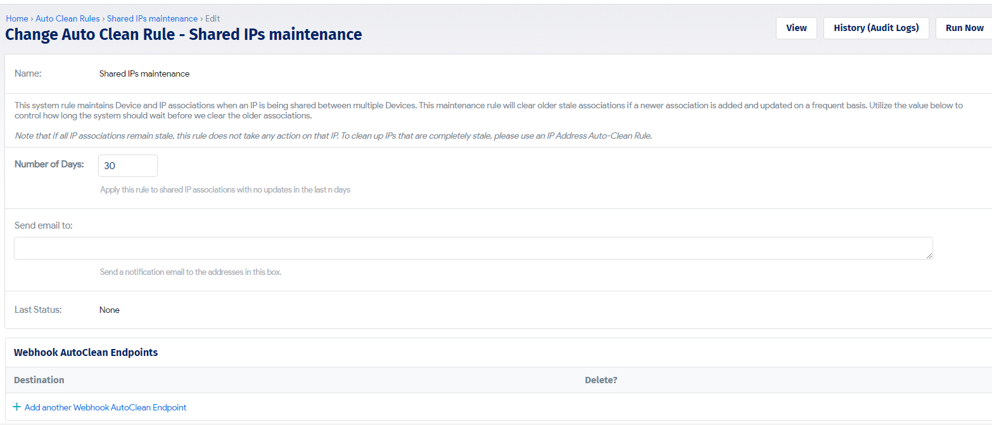Add another Webhook AutoClean Endpoint
The width and height of the screenshot is (992, 425).
(x=105, y=407)
